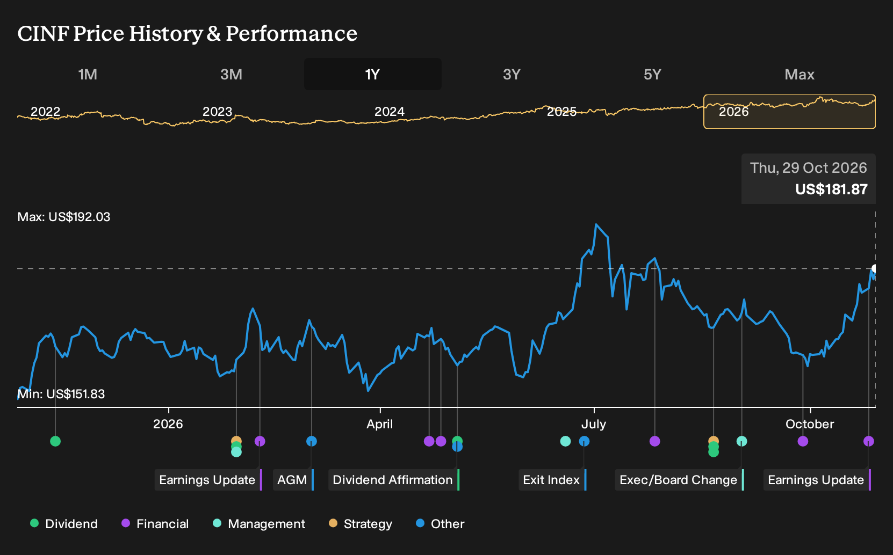
Task: Click the purple marker below October label
Action: [x=803, y=441]
